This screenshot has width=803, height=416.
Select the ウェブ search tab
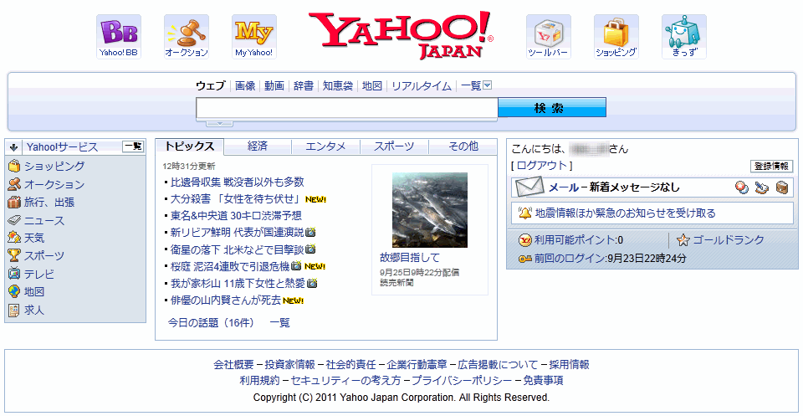(211, 86)
